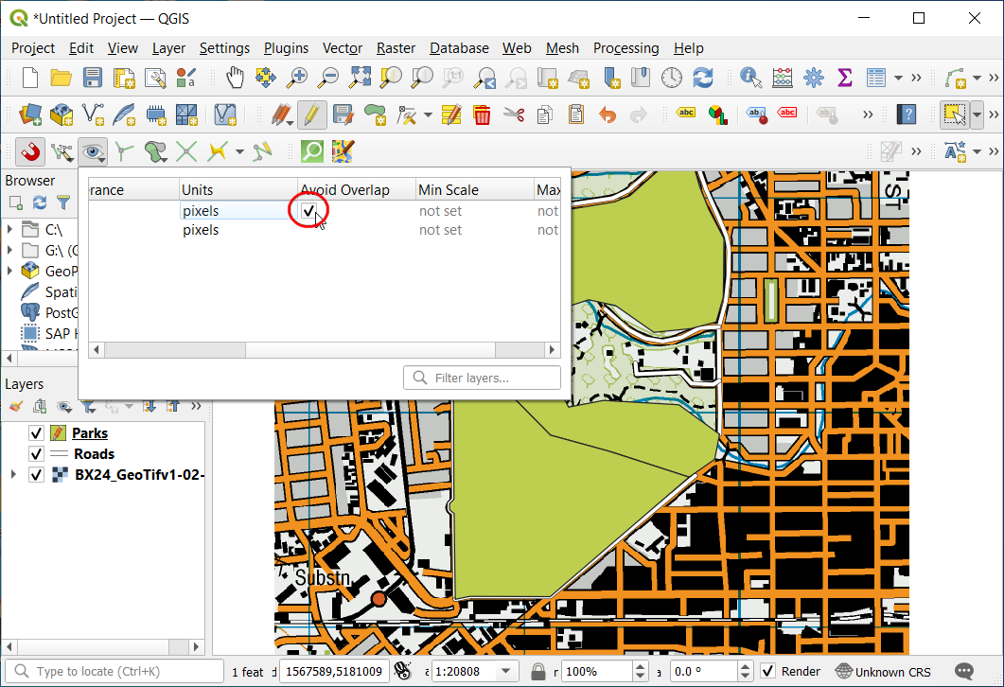Toggle the snapping magnet tool
Image resolution: width=1004 pixels, height=687 pixels.
point(30,150)
